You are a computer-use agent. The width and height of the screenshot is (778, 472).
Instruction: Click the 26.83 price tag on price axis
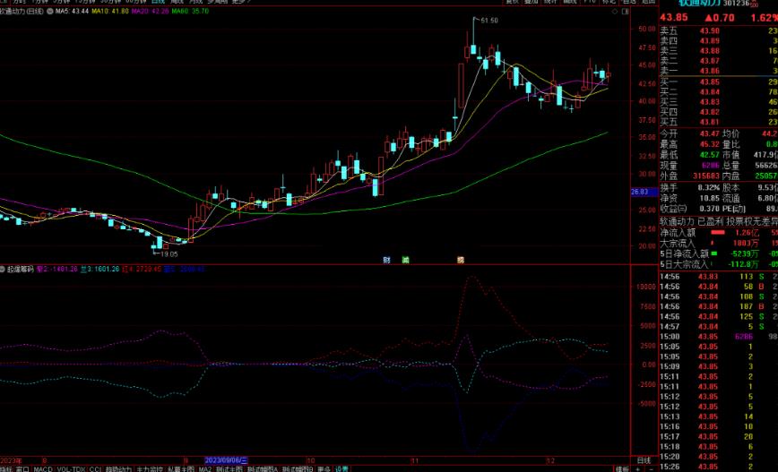click(643, 192)
